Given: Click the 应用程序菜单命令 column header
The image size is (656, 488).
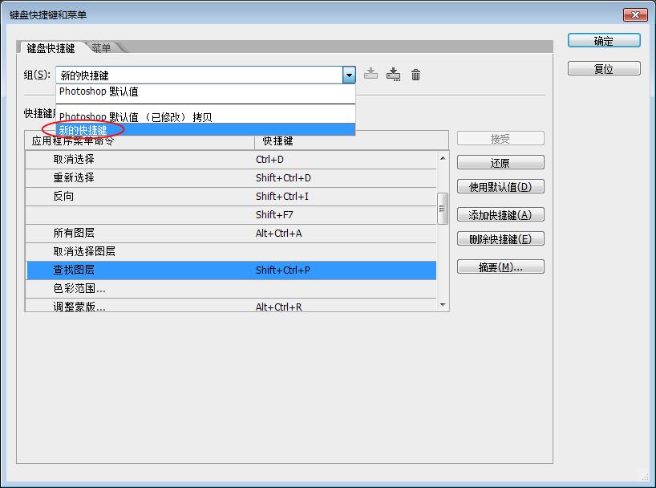Looking at the screenshot, I should 140,141.
